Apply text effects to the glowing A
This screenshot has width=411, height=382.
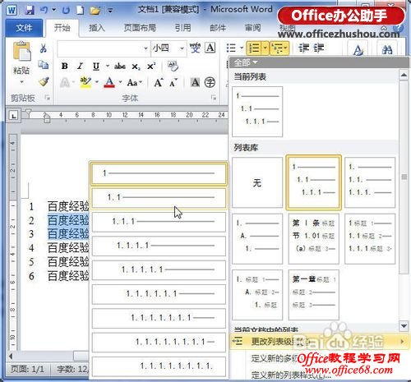coord(65,82)
